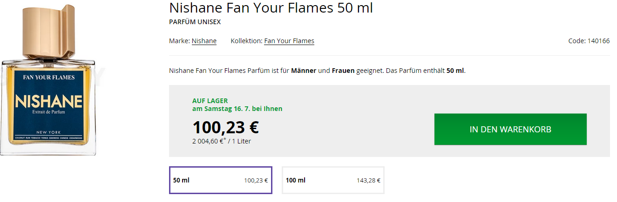This screenshot has width=617, height=202.
Task: Click the 143,28 € price label
Action: coord(369,180)
